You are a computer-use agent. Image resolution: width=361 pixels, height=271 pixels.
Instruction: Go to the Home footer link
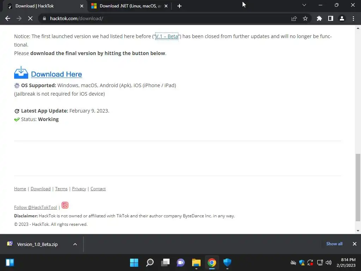pos(20,189)
